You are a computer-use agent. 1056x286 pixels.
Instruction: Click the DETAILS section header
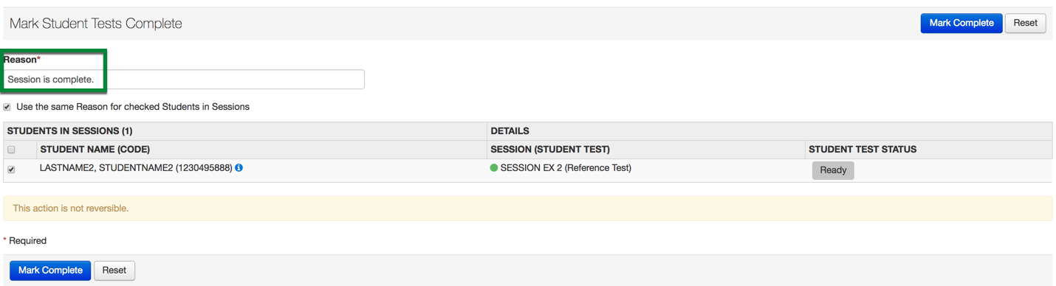pos(510,131)
